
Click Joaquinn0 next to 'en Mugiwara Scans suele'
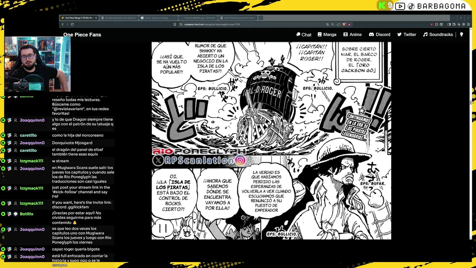pos(32,169)
